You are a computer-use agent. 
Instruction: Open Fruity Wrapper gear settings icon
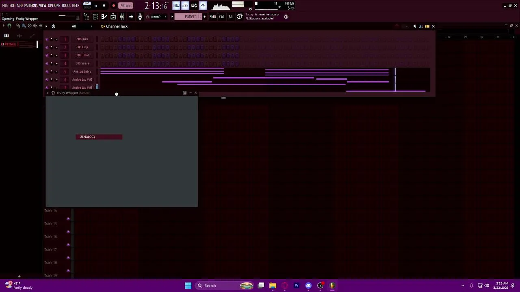click(53, 93)
